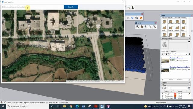The image size is (193, 109).
Task: Switch to the Edit tab in Components
Action: (x=167, y=51)
